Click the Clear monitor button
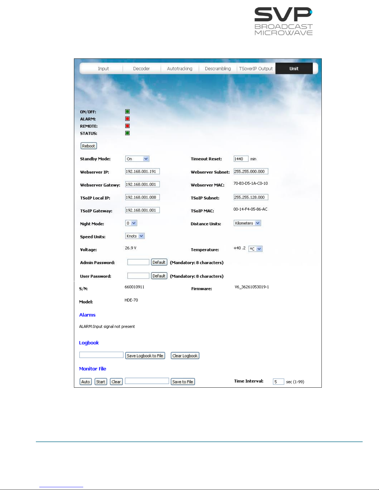The image size is (379, 490). point(116,382)
